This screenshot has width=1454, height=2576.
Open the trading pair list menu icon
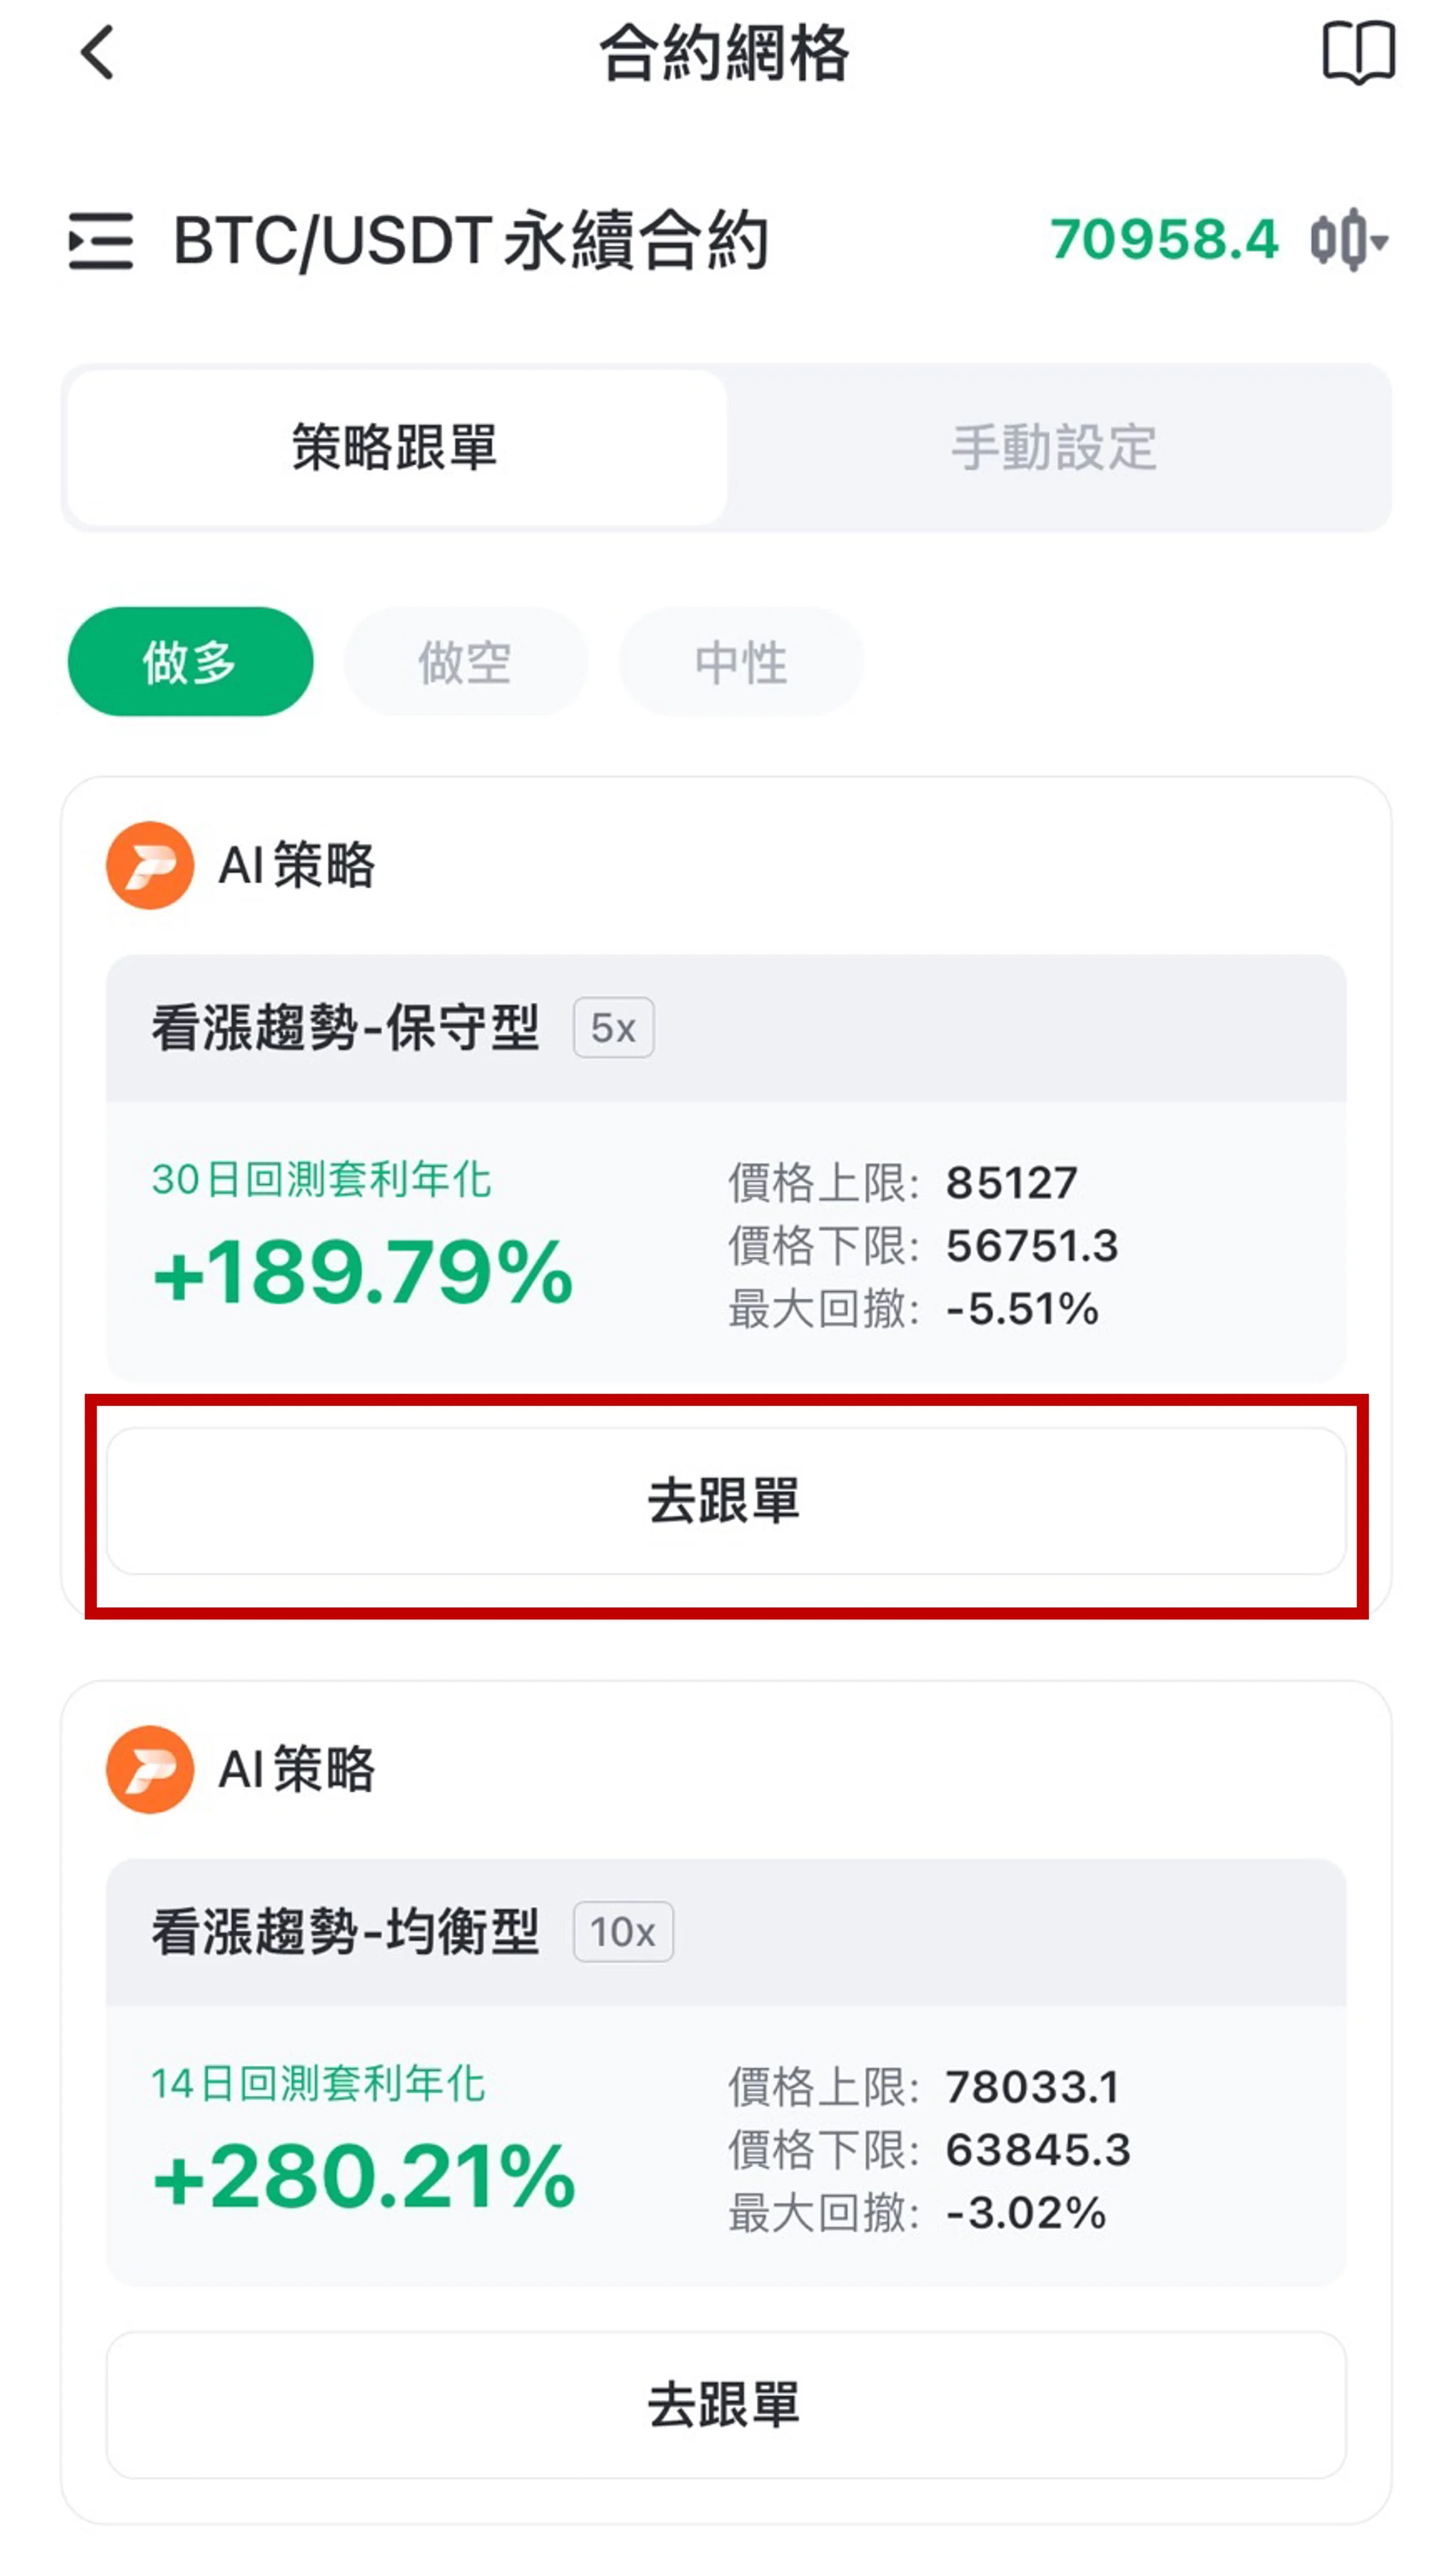(100, 241)
